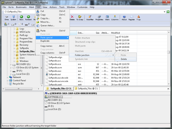Viewport: 172px width, 129px height.
Task: Select the Softpedia.asm file
Action: click(x=55, y=68)
